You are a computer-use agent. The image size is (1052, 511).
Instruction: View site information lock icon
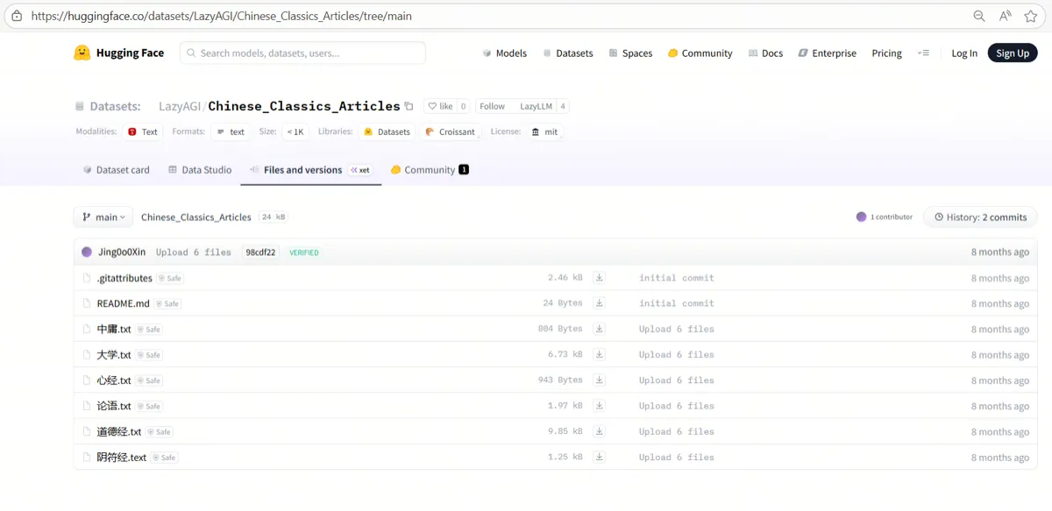pyautogui.click(x=17, y=16)
